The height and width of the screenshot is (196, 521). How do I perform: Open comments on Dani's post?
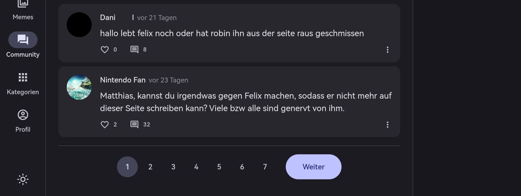point(134,50)
